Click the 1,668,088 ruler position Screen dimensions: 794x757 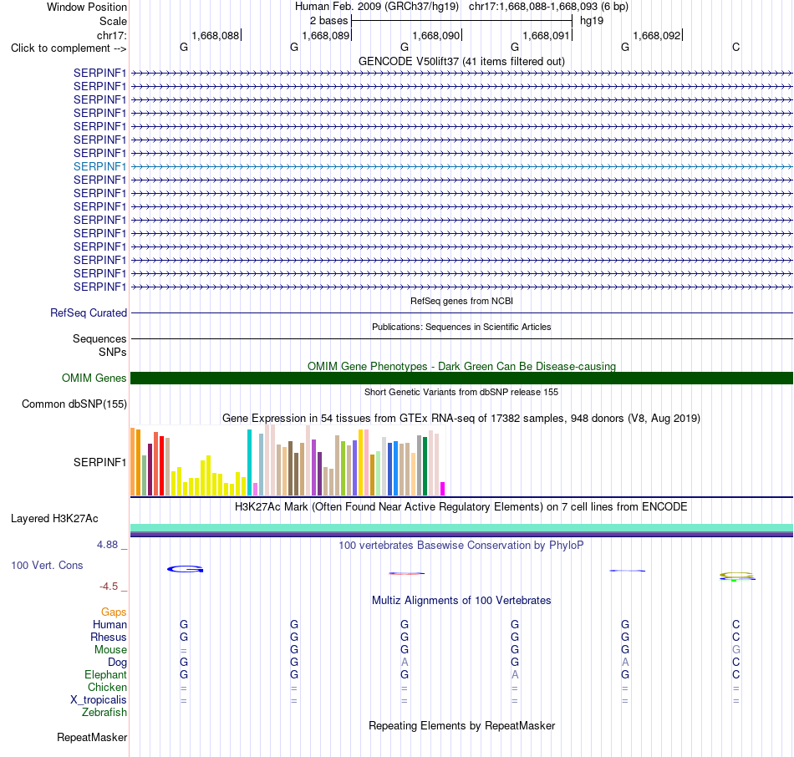(215, 35)
